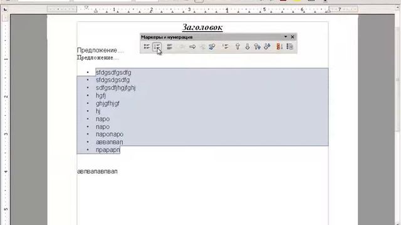
Task: Move up with subpoints icon
Action: (258, 47)
